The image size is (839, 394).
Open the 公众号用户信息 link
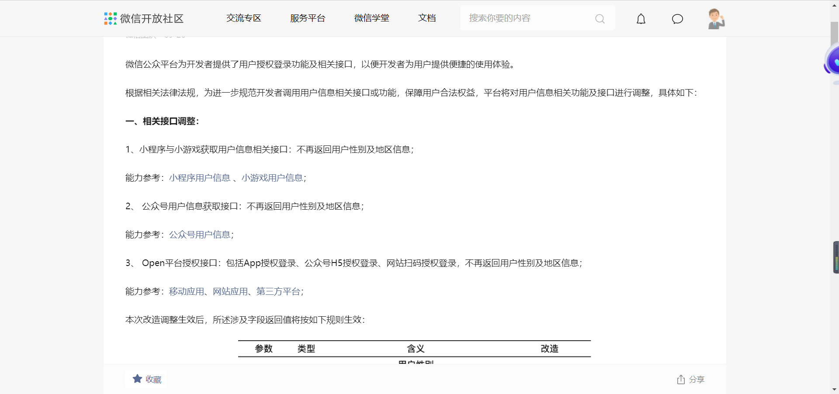coord(200,235)
